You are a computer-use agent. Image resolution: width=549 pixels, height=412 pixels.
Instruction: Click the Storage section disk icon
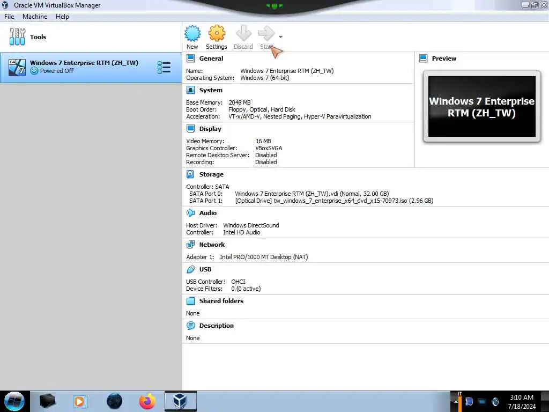pos(190,174)
